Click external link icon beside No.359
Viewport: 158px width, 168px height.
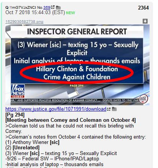pos(53,7)
